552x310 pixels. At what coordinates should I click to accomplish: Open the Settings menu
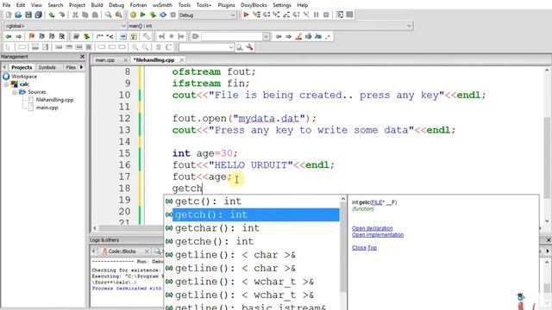click(x=282, y=5)
